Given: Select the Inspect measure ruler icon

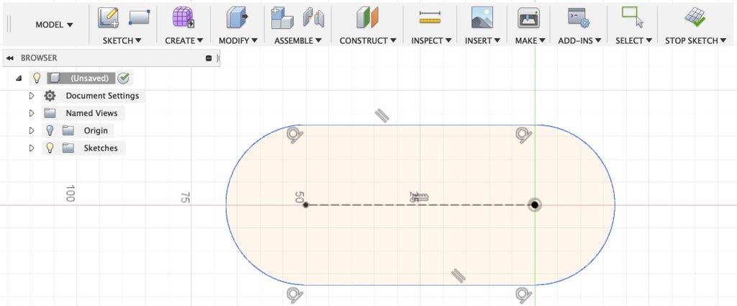Looking at the screenshot, I should [x=430, y=17].
